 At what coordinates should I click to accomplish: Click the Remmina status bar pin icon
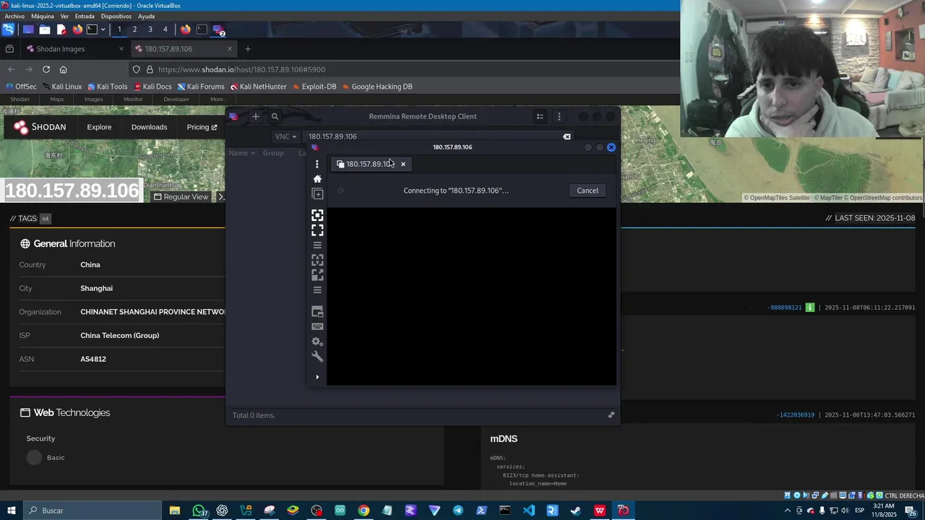click(x=611, y=415)
